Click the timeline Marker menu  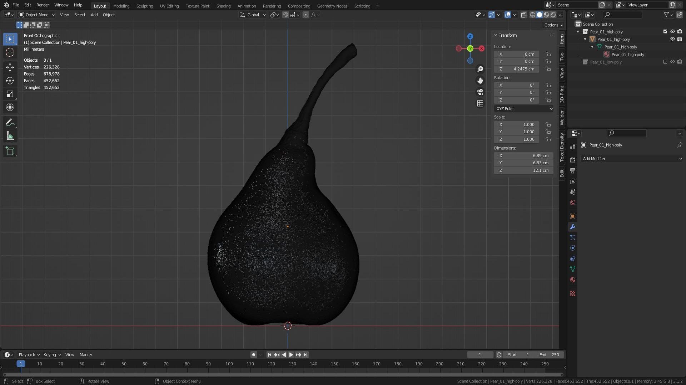pos(86,355)
